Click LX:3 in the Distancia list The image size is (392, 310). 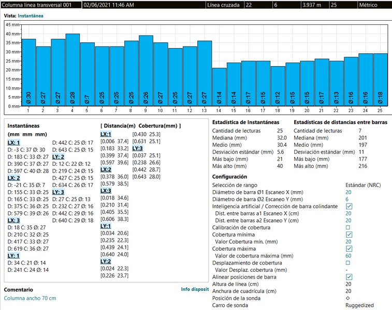[x=106, y=191]
